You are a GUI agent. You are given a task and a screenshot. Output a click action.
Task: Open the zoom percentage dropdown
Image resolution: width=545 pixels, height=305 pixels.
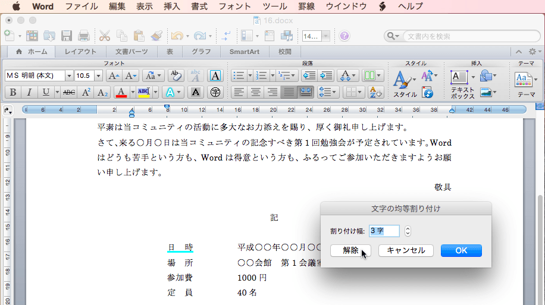coord(325,36)
